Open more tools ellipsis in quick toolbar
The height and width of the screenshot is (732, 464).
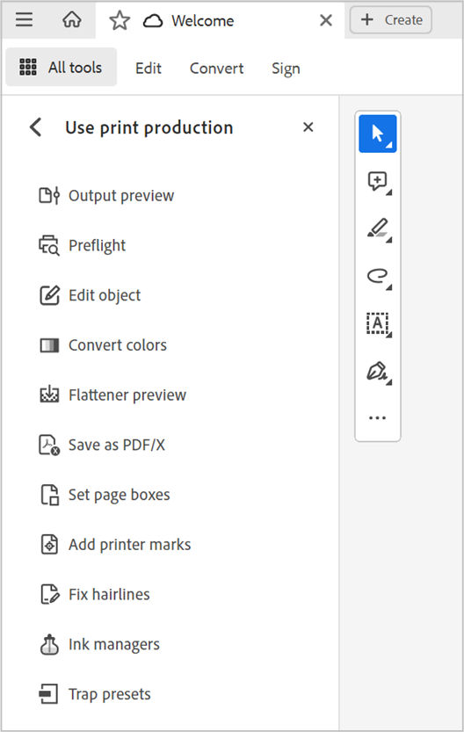coord(377,417)
